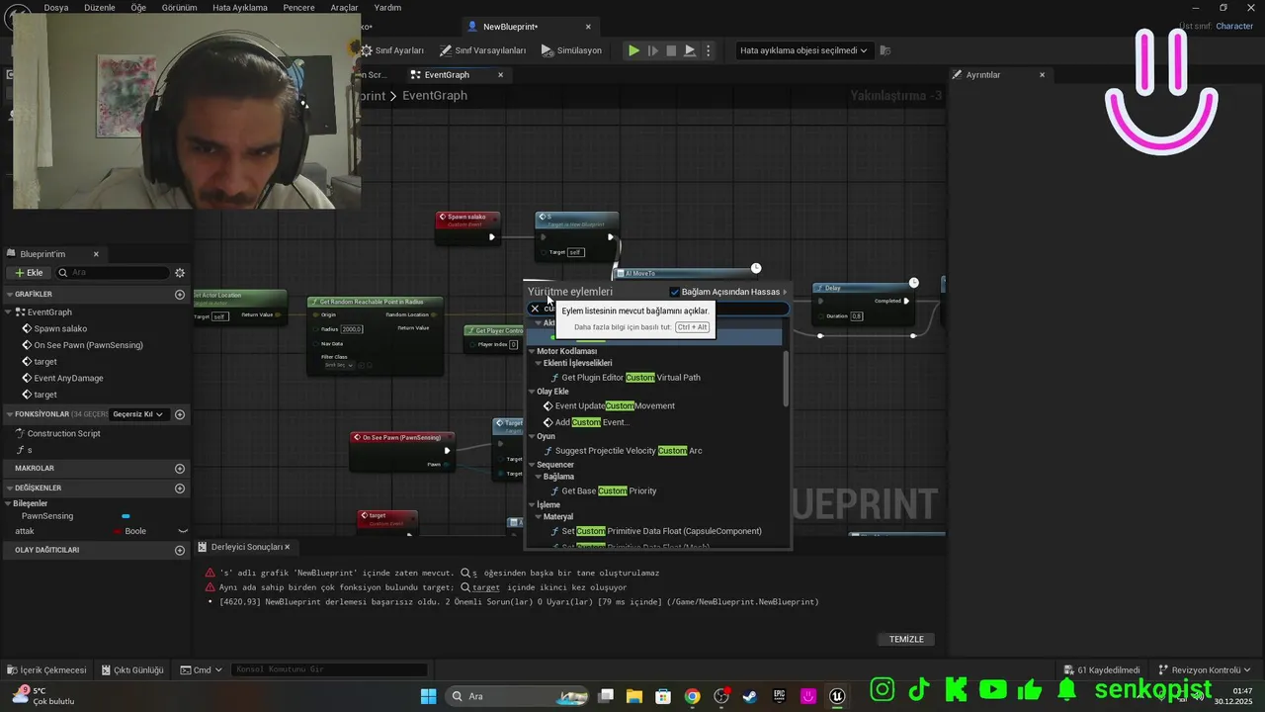Open the Yardım menu
Image resolution: width=1265 pixels, height=712 pixels.
coord(387,7)
